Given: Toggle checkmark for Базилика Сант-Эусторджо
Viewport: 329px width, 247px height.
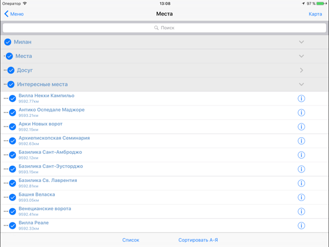Looking at the screenshot, I should tap(13, 169).
